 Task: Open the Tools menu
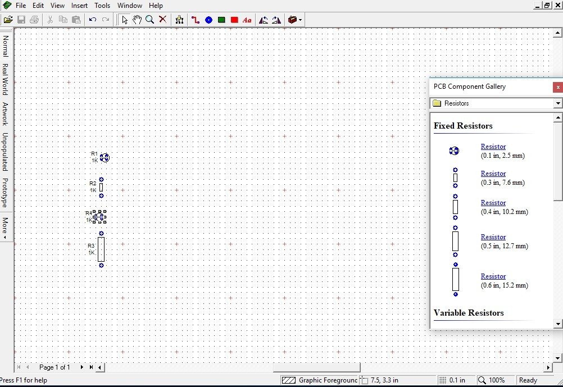(102, 6)
